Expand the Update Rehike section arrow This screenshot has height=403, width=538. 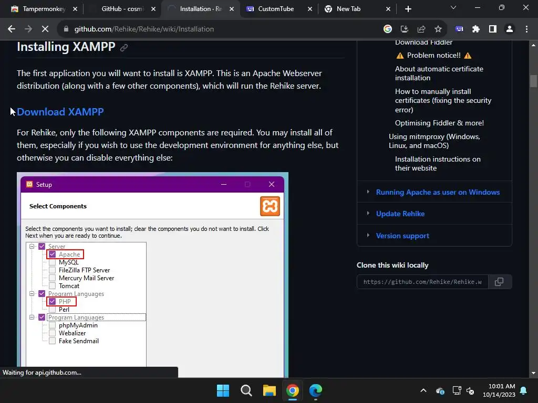(x=368, y=213)
